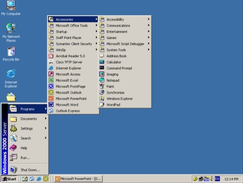Select Internet Explorer in Programs menu

click(x=73, y=68)
